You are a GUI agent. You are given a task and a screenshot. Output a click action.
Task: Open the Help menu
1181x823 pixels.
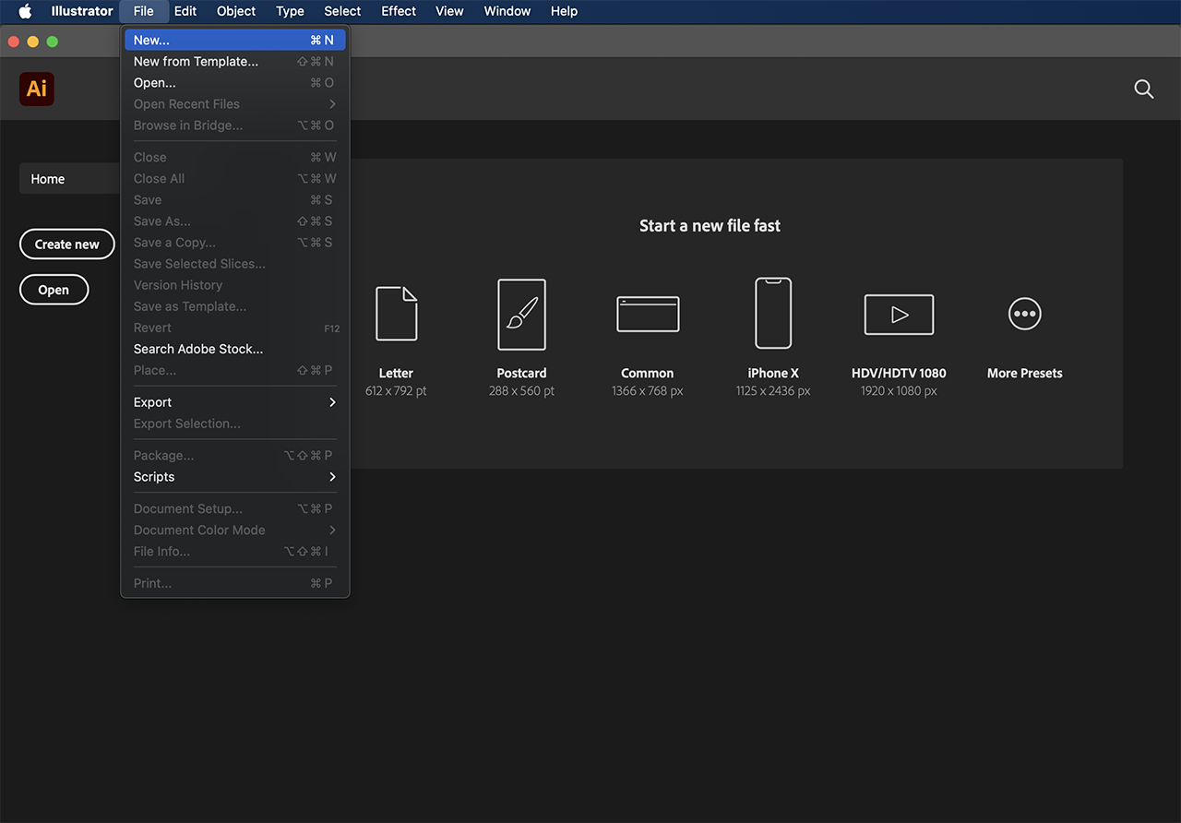click(564, 11)
